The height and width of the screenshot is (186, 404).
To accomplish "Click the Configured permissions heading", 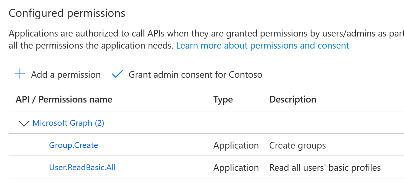I will (67, 13).
